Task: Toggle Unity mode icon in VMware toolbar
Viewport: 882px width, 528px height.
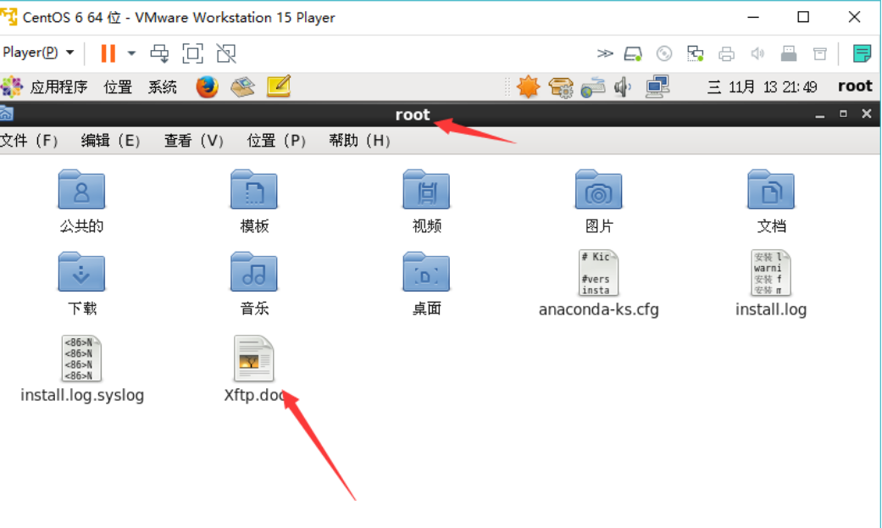Action: point(226,53)
